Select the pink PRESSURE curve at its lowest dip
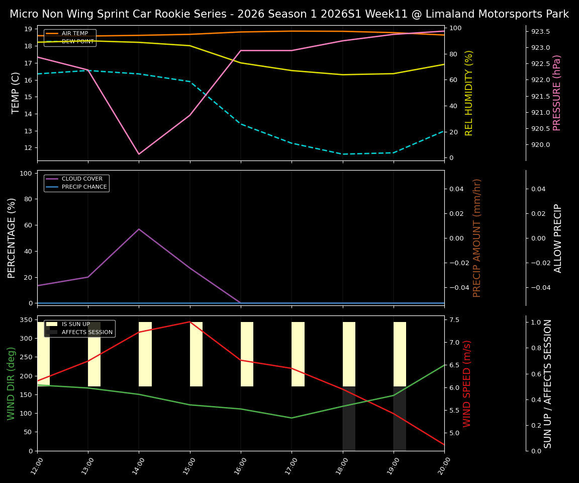The image size is (579, 483). 139,152
